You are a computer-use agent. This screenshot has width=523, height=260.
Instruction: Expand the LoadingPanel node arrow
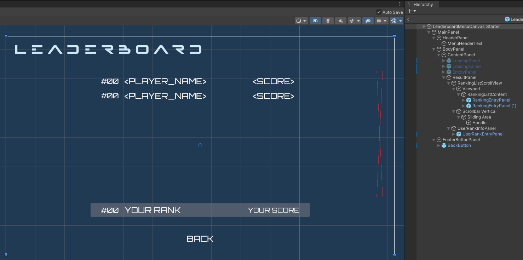(x=444, y=61)
